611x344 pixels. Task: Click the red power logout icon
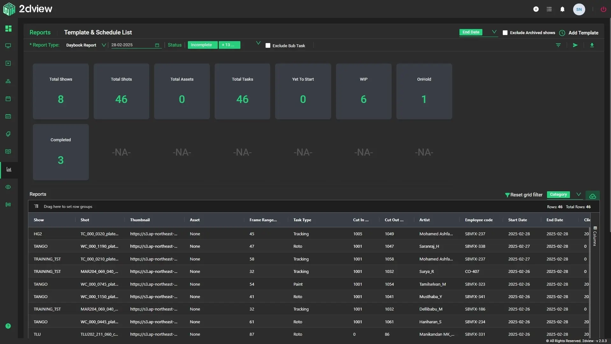tap(603, 9)
